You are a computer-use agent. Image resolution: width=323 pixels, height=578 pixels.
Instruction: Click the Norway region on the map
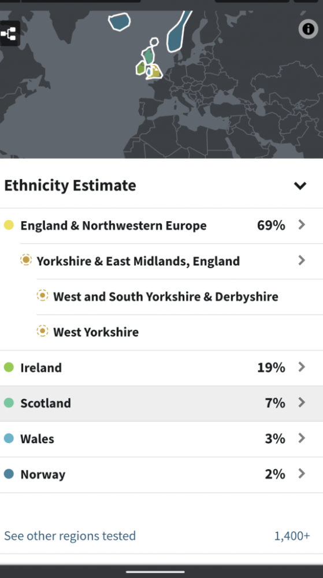(179, 31)
